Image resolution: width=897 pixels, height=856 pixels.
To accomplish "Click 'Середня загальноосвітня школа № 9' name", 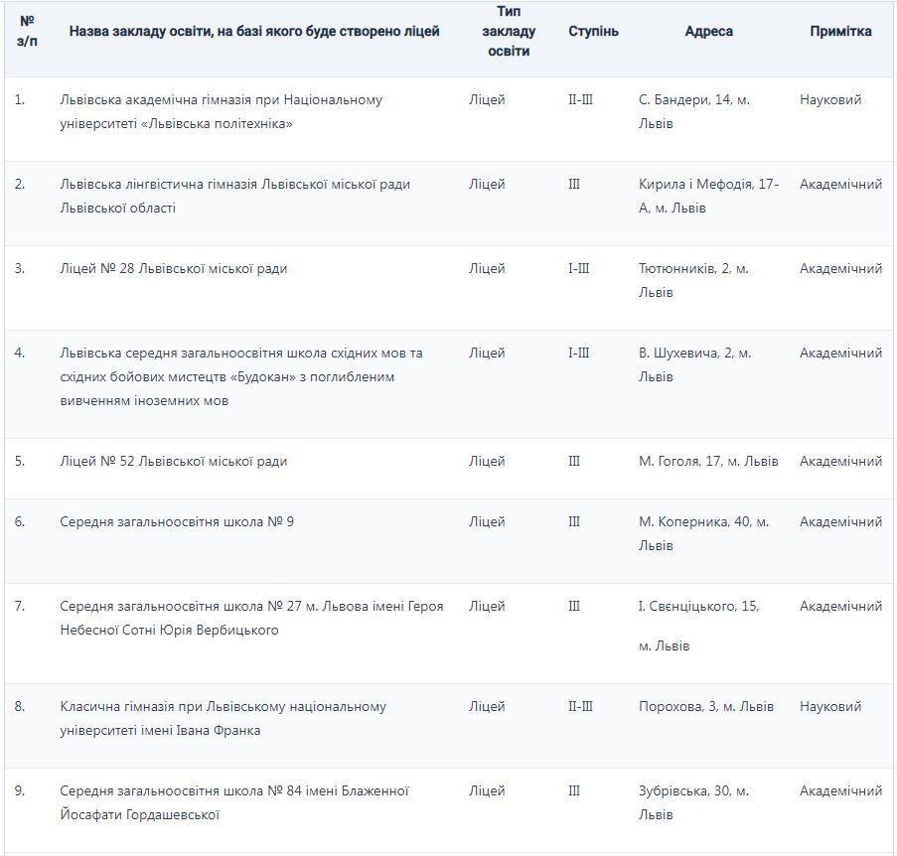I will pos(177,521).
